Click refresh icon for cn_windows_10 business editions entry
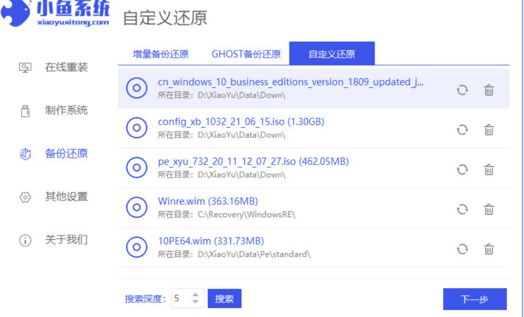The image size is (524, 317). tap(462, 90)
